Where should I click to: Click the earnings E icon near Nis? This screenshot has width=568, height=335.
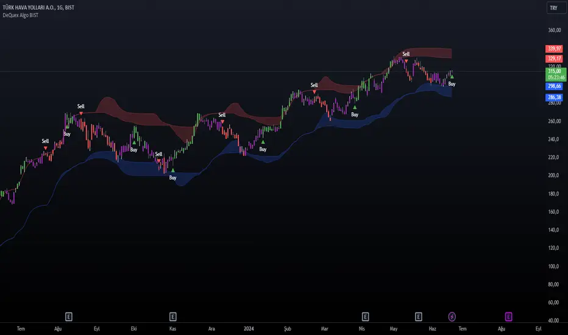pyautogui.click(x=365, y=317)
